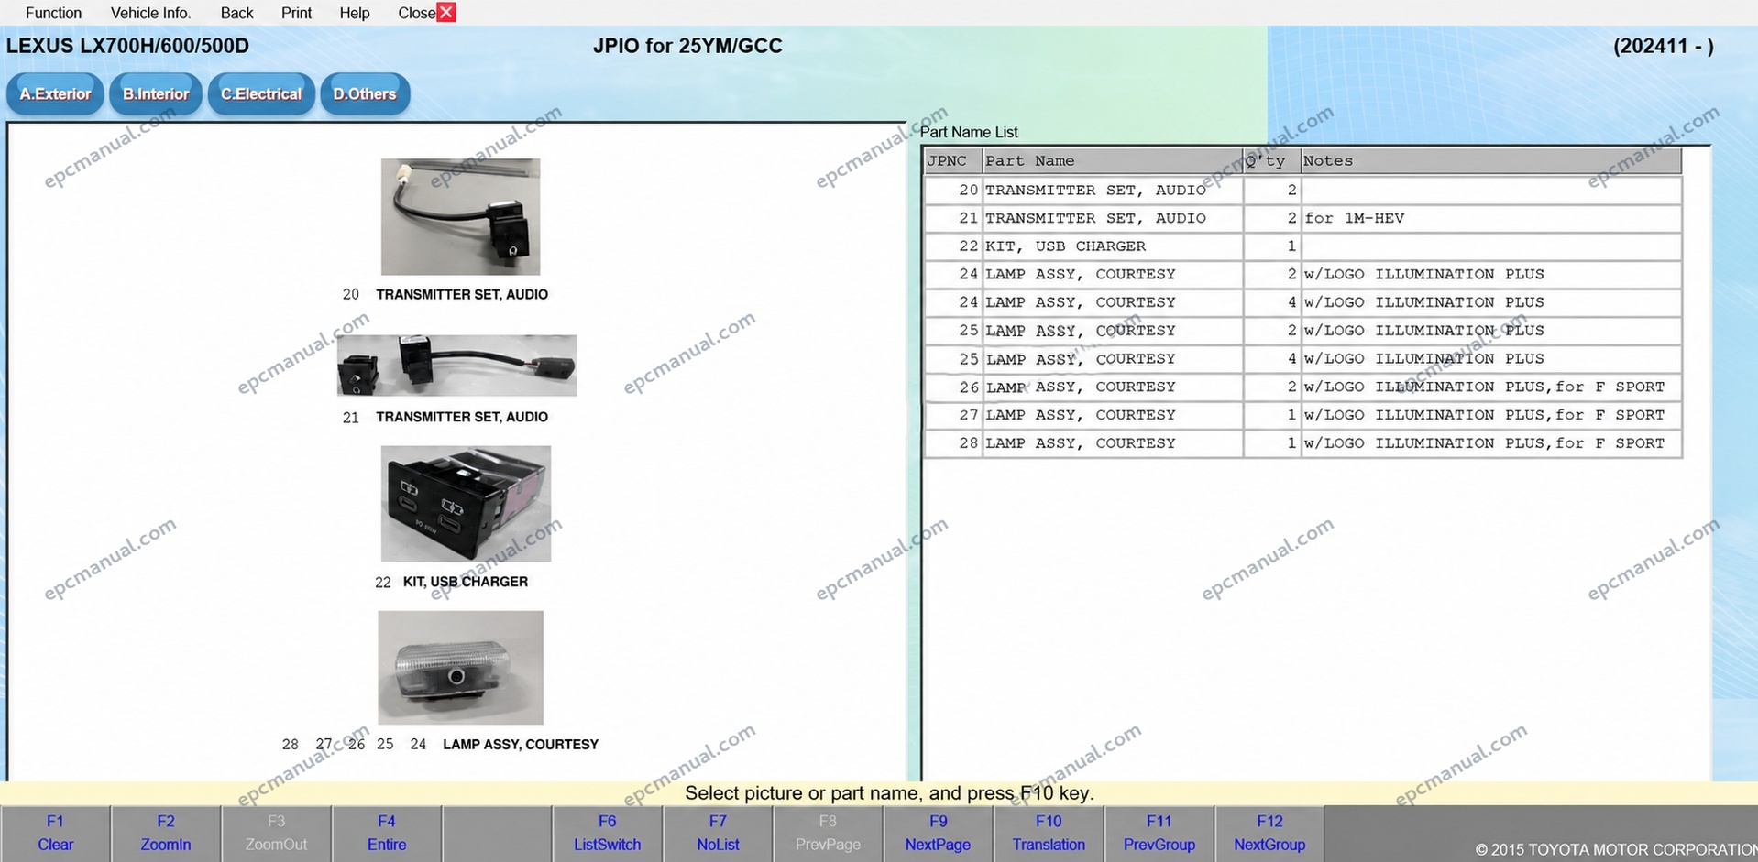This screenshot has width=1758, height=862.
Task: Click F11 PrevGroup button
Action: pyautogui.click(x=1159, y=833)
